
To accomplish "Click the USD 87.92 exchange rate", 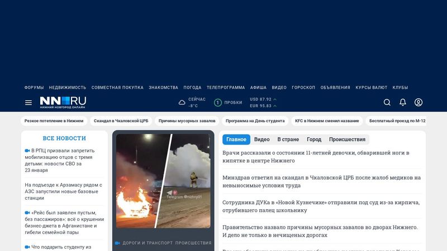I will pos(263,99).
